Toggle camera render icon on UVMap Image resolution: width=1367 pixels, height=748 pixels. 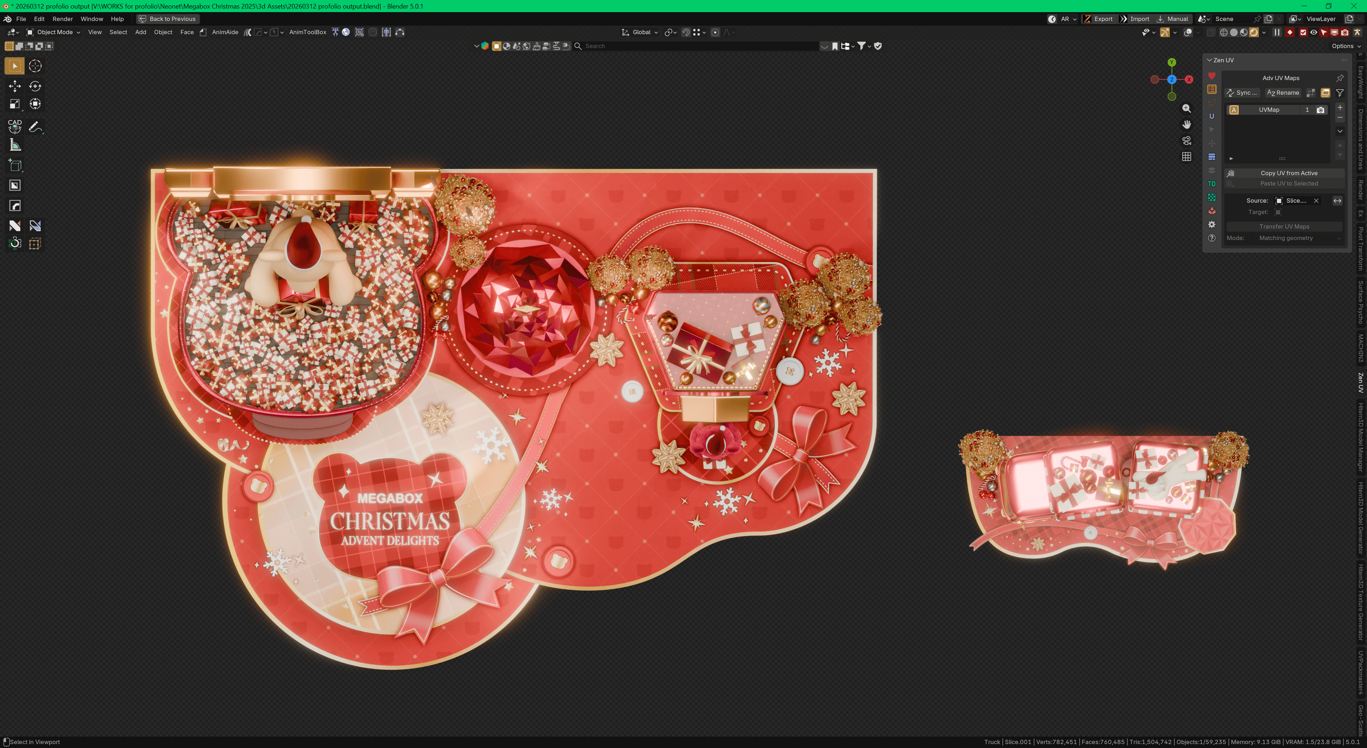click(1321, 110)
